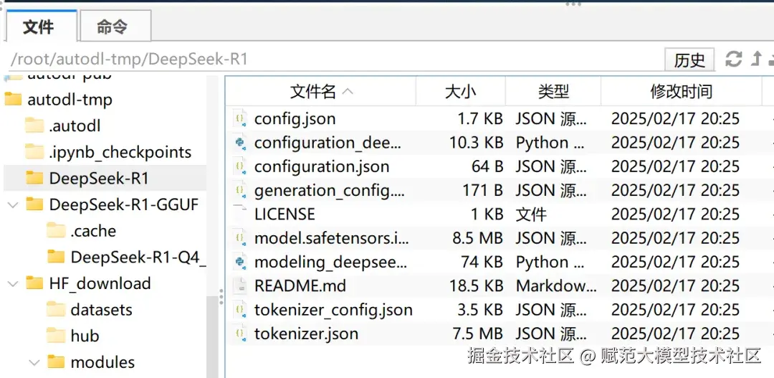This screenshot has width=774, height=378.
Task: Click the README.md file icon
Action: (240, 286)
